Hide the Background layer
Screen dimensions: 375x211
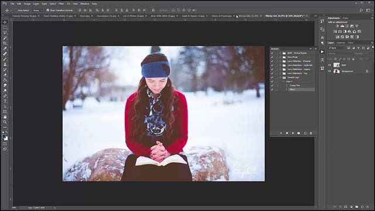(329, 72)
